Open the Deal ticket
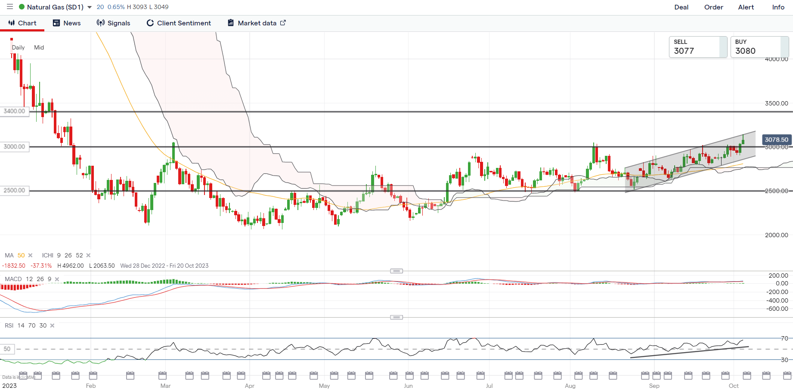 [681, 7]
